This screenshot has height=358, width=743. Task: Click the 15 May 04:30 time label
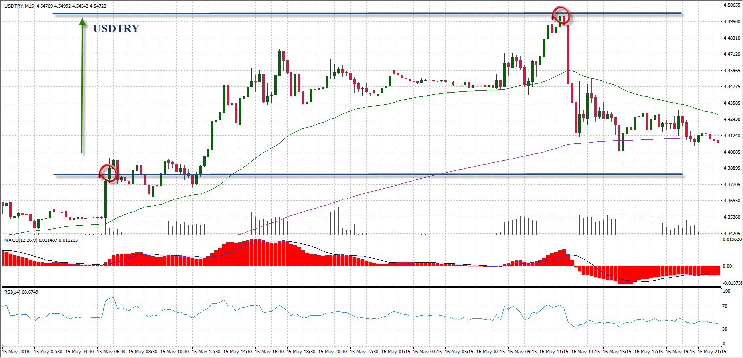coord(80,352)
